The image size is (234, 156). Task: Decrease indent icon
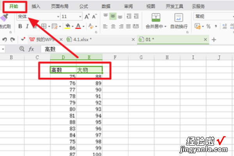tap(129, 16)
